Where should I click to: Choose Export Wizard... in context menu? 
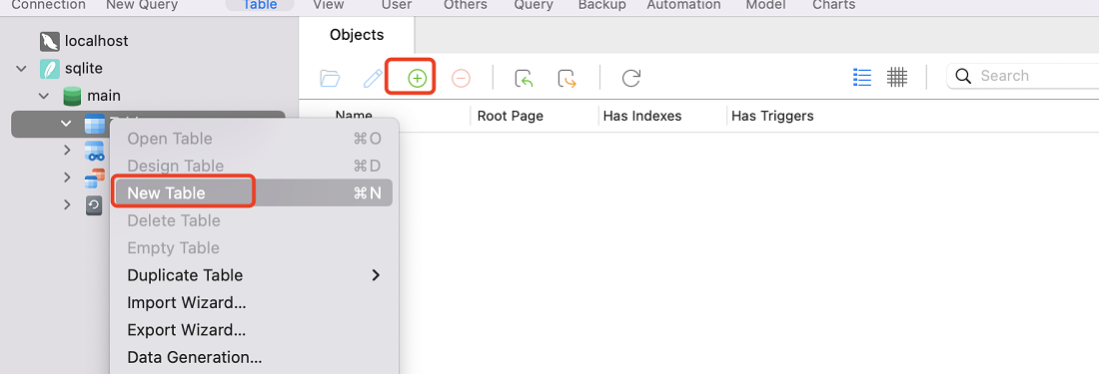coord(254,330)
